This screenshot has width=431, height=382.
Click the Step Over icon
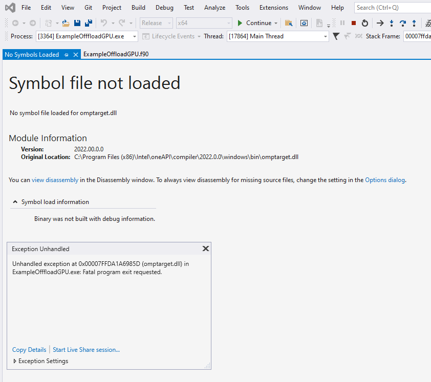[403, 23]
